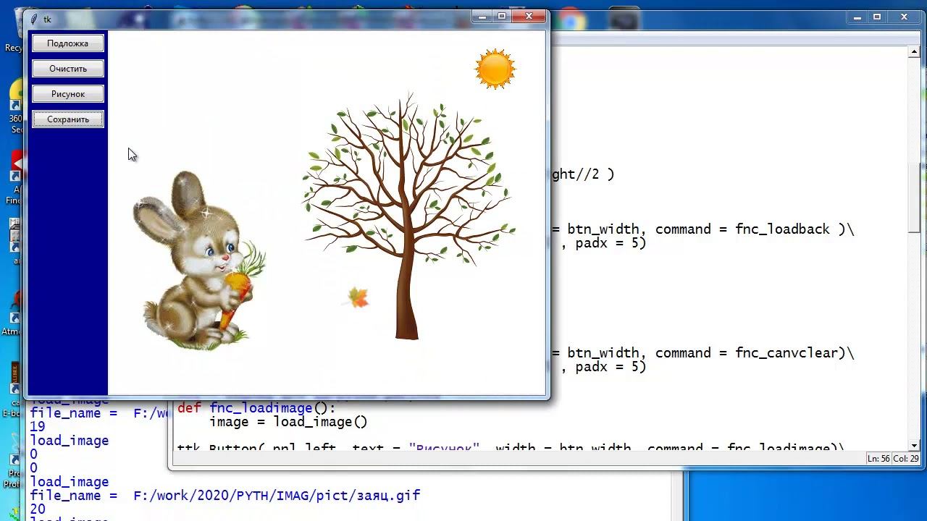927x521 pixels.
Task: Click the shell line ending with заяц.gif
Action: pos(225,496)
